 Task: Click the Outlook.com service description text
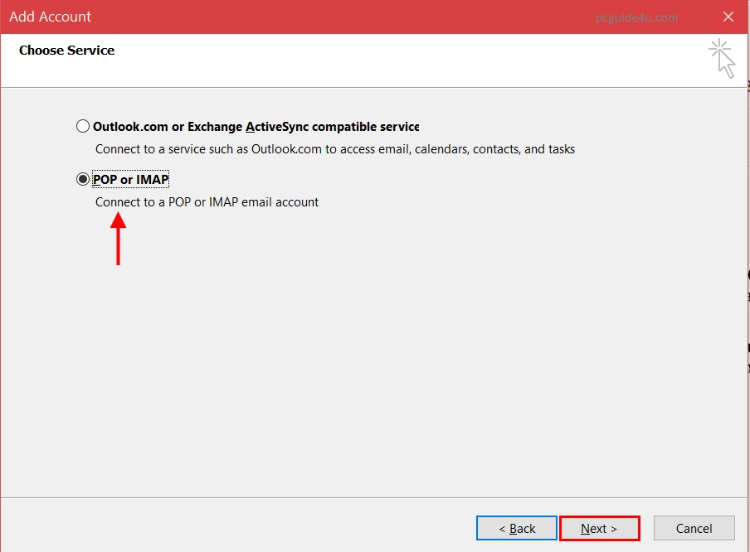pyautogui.click(x=334, y=149)
